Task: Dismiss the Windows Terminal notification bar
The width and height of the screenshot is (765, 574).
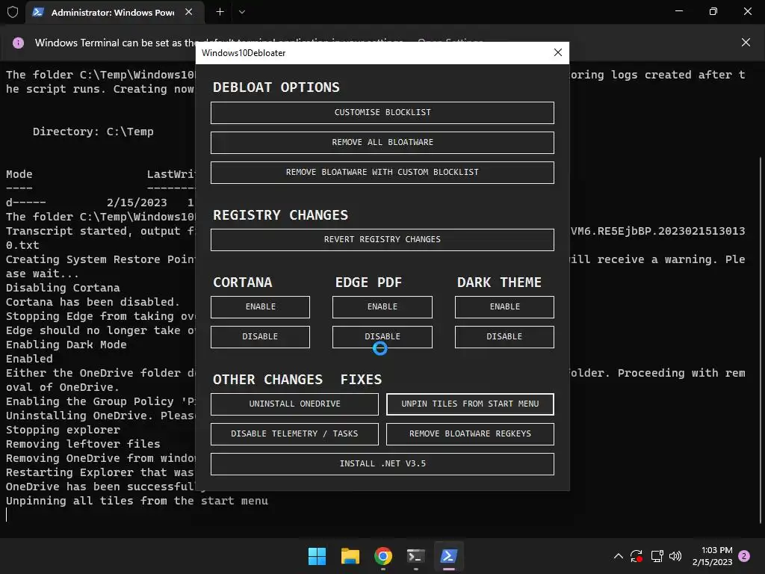Action: [x=746, y=43]
